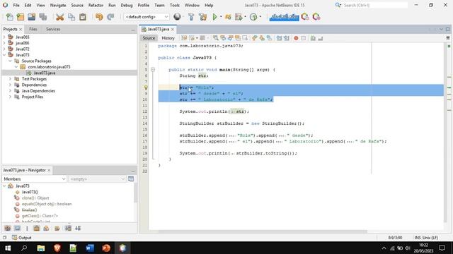Click the Windows Start button
The image size is (453, 254).
pos(8,248)
